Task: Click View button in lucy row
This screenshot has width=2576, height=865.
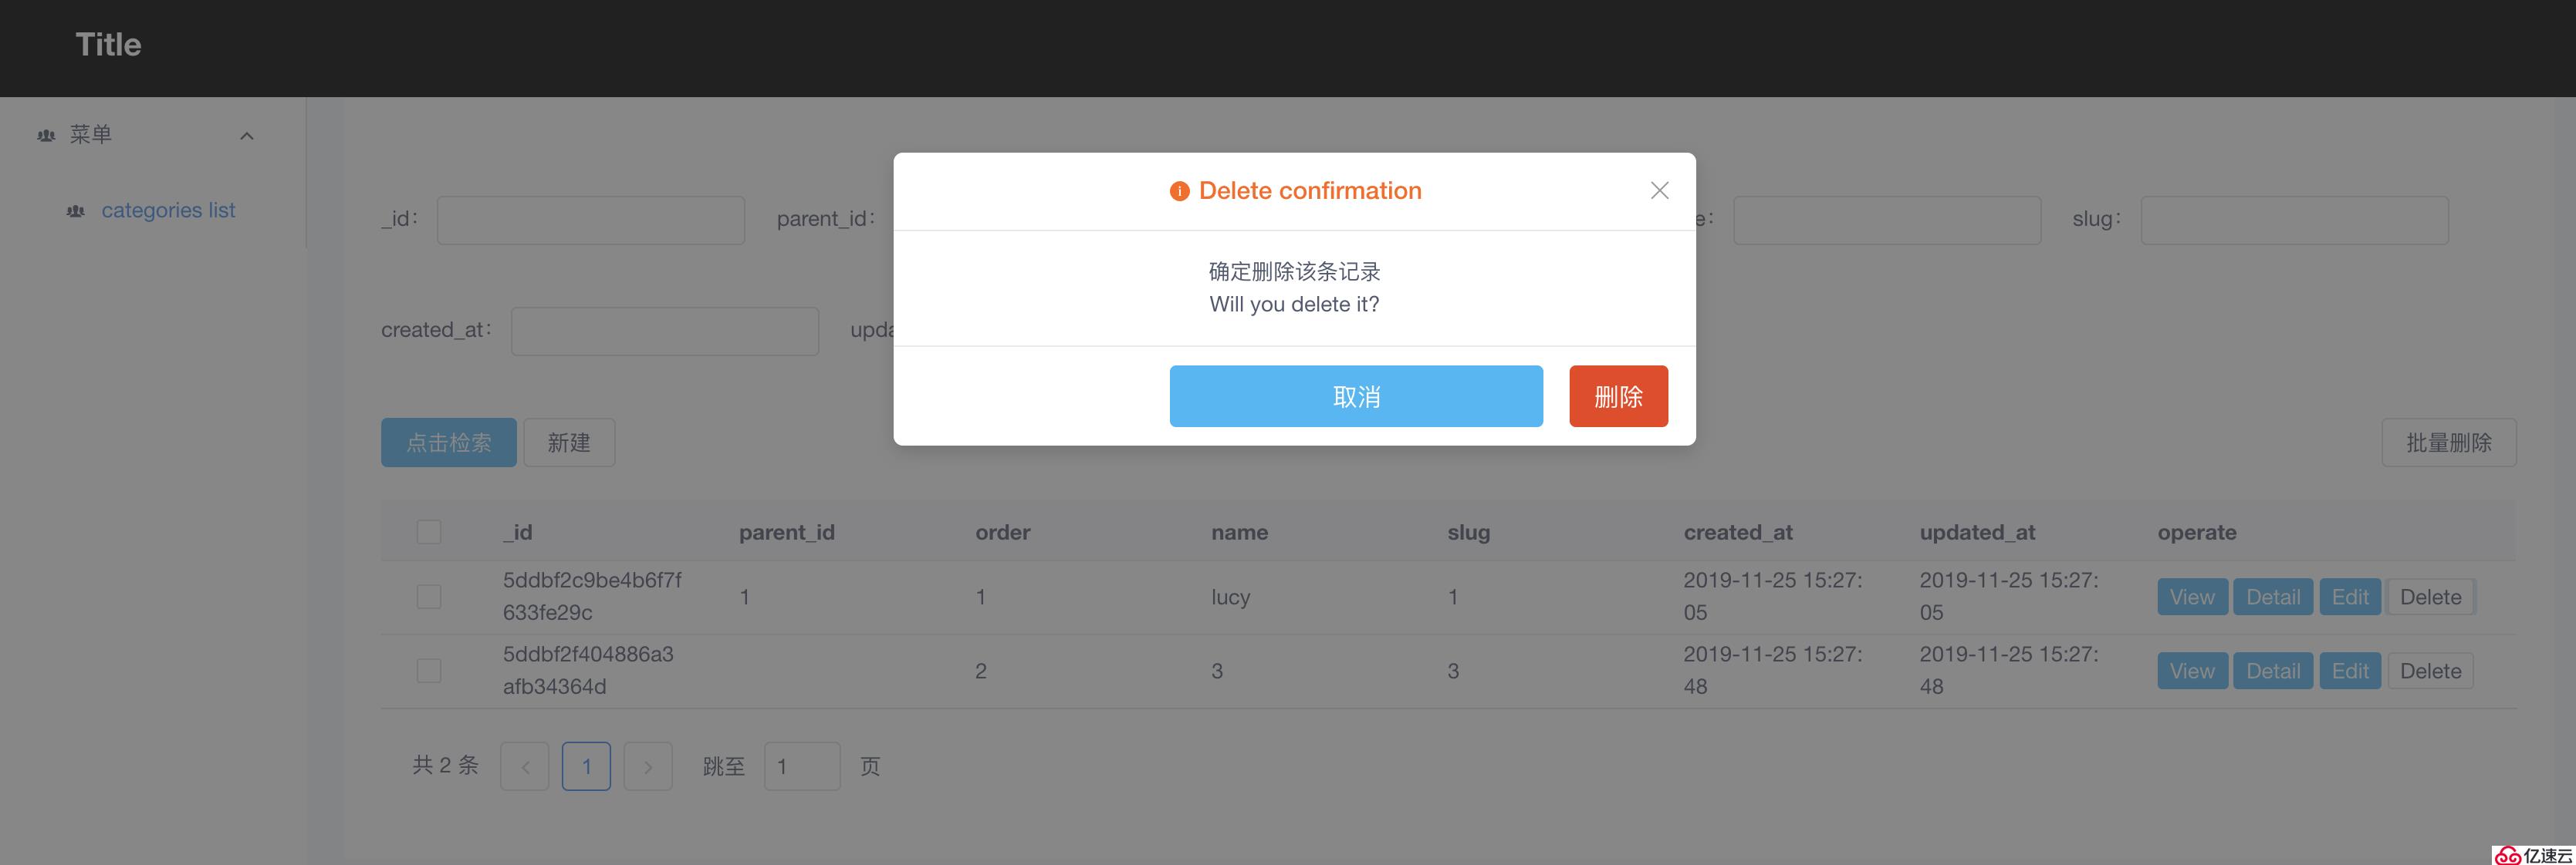Action: (x=2192, y=597)
